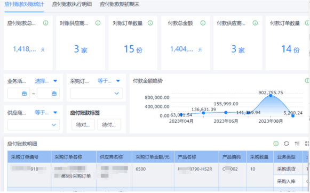Refresh the 应付账款明细 table
The width and height of the screenshot is (310, 193).
pyautogui.click(x=287, y=144)
